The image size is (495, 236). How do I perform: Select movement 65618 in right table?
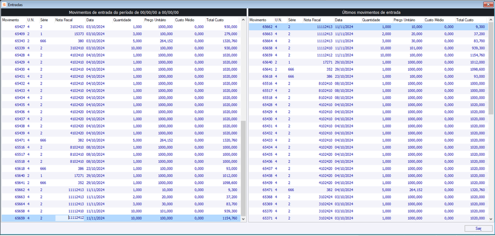369,76
